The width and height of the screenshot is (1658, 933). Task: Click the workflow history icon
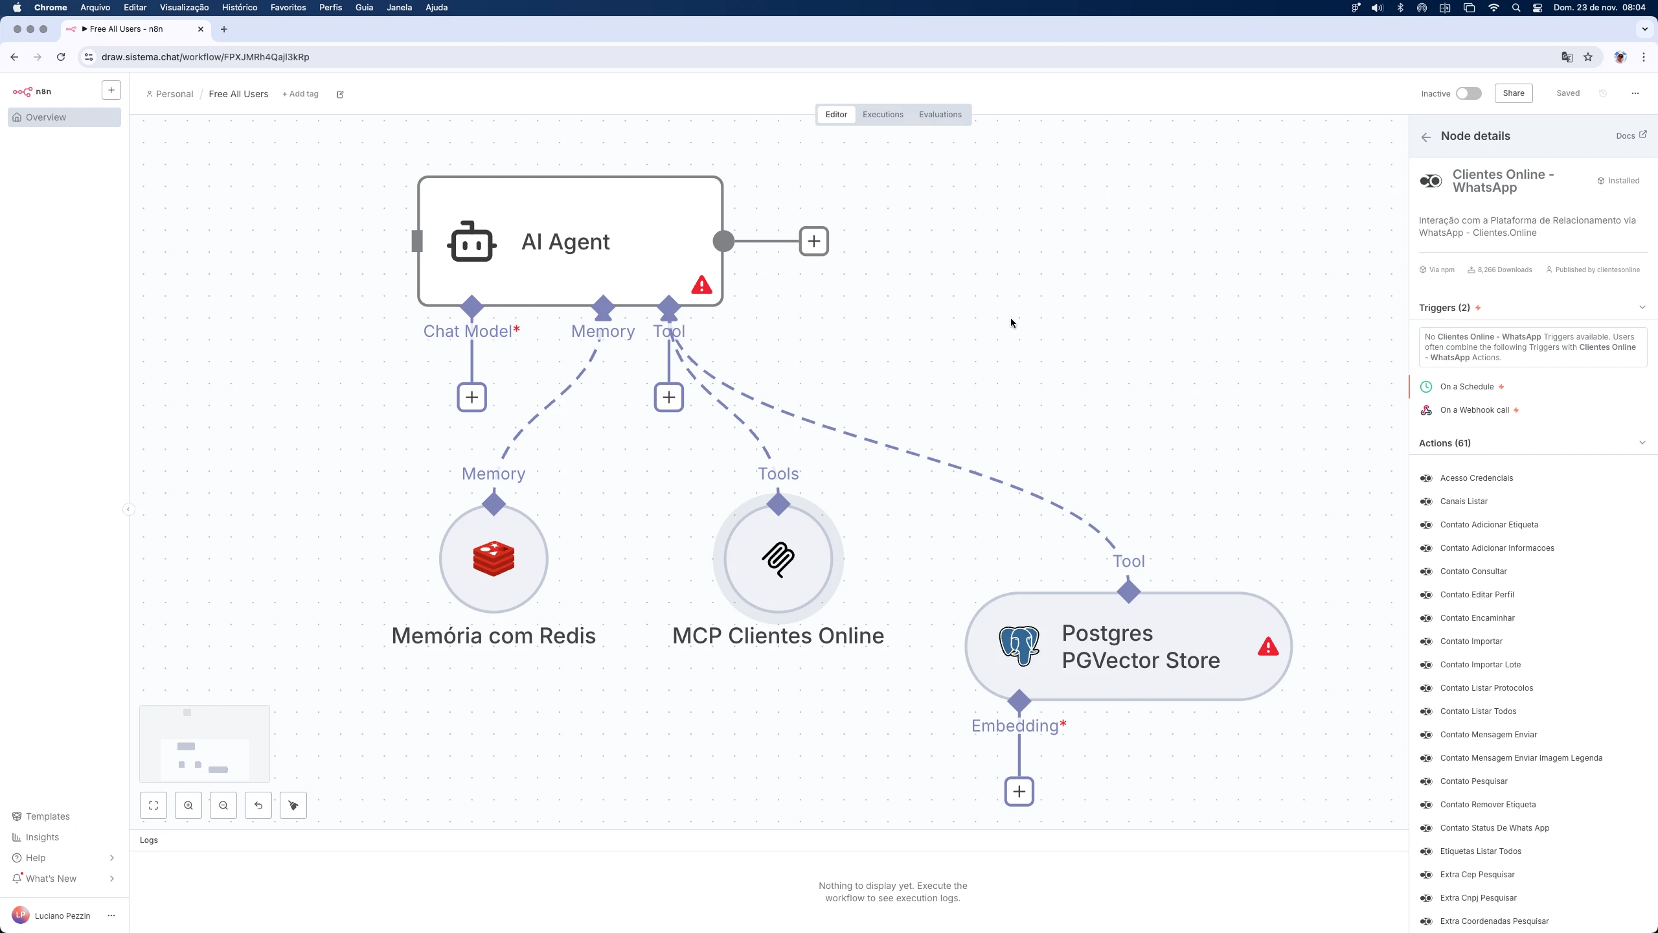(x=1603, y=93)
